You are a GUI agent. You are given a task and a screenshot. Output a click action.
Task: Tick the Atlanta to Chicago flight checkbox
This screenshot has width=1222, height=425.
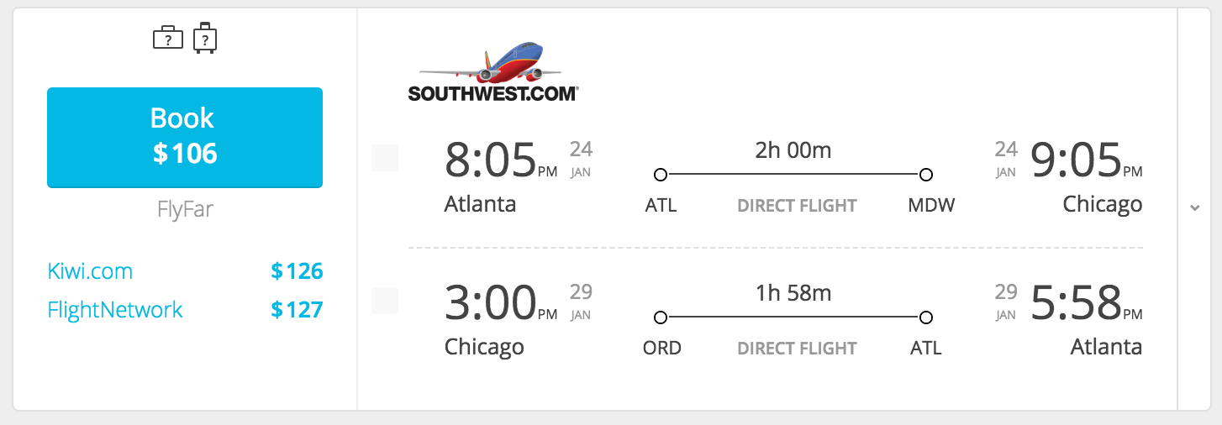[x=385, y=158]
